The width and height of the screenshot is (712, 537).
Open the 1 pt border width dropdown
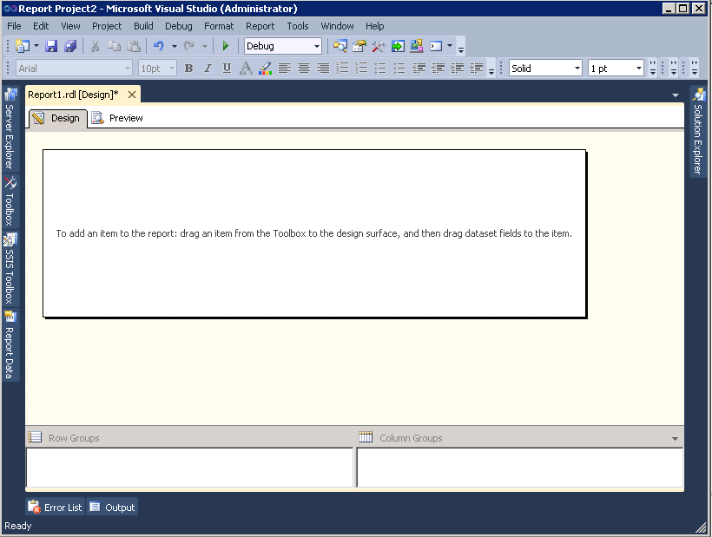click(639, 69)
